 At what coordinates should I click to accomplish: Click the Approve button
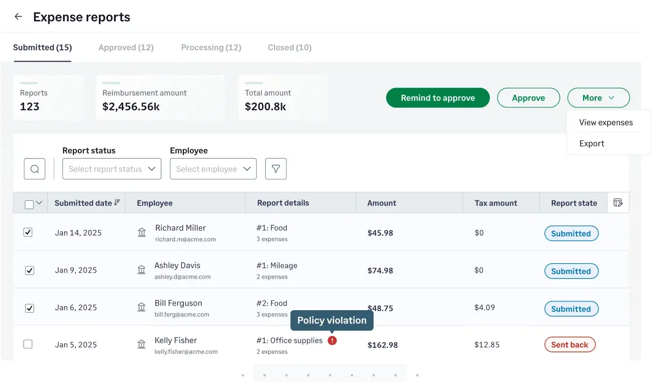pyautogui.click(x=528, y=98)
